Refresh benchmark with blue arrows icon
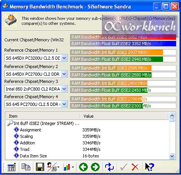This screenshot has height=175, width=181. pos(109,167)
